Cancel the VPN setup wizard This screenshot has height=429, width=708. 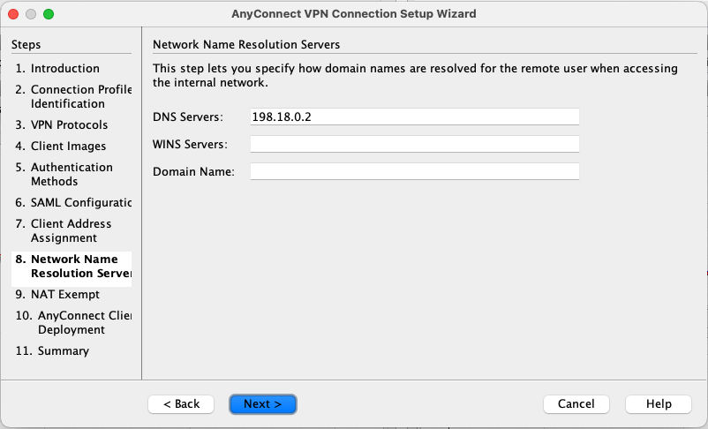[x=576, y=403]
